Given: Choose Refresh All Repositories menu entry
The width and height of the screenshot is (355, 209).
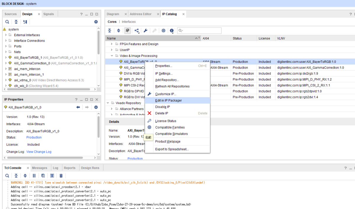Looking at the screenshot, I should 177,86.
